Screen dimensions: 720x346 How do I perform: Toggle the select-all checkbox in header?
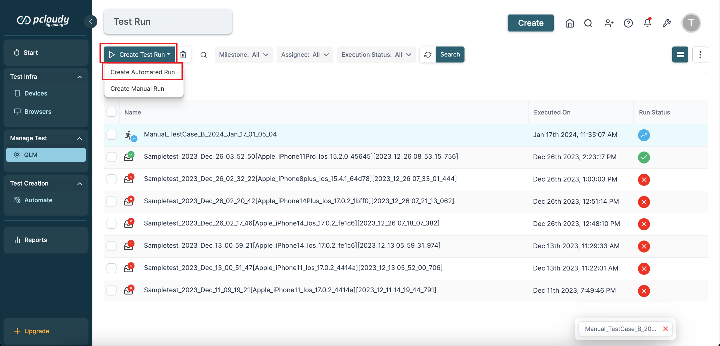pos(111,112)
